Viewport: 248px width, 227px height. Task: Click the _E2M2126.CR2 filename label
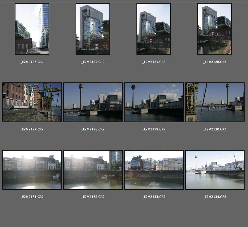click(x=215, y=62)
